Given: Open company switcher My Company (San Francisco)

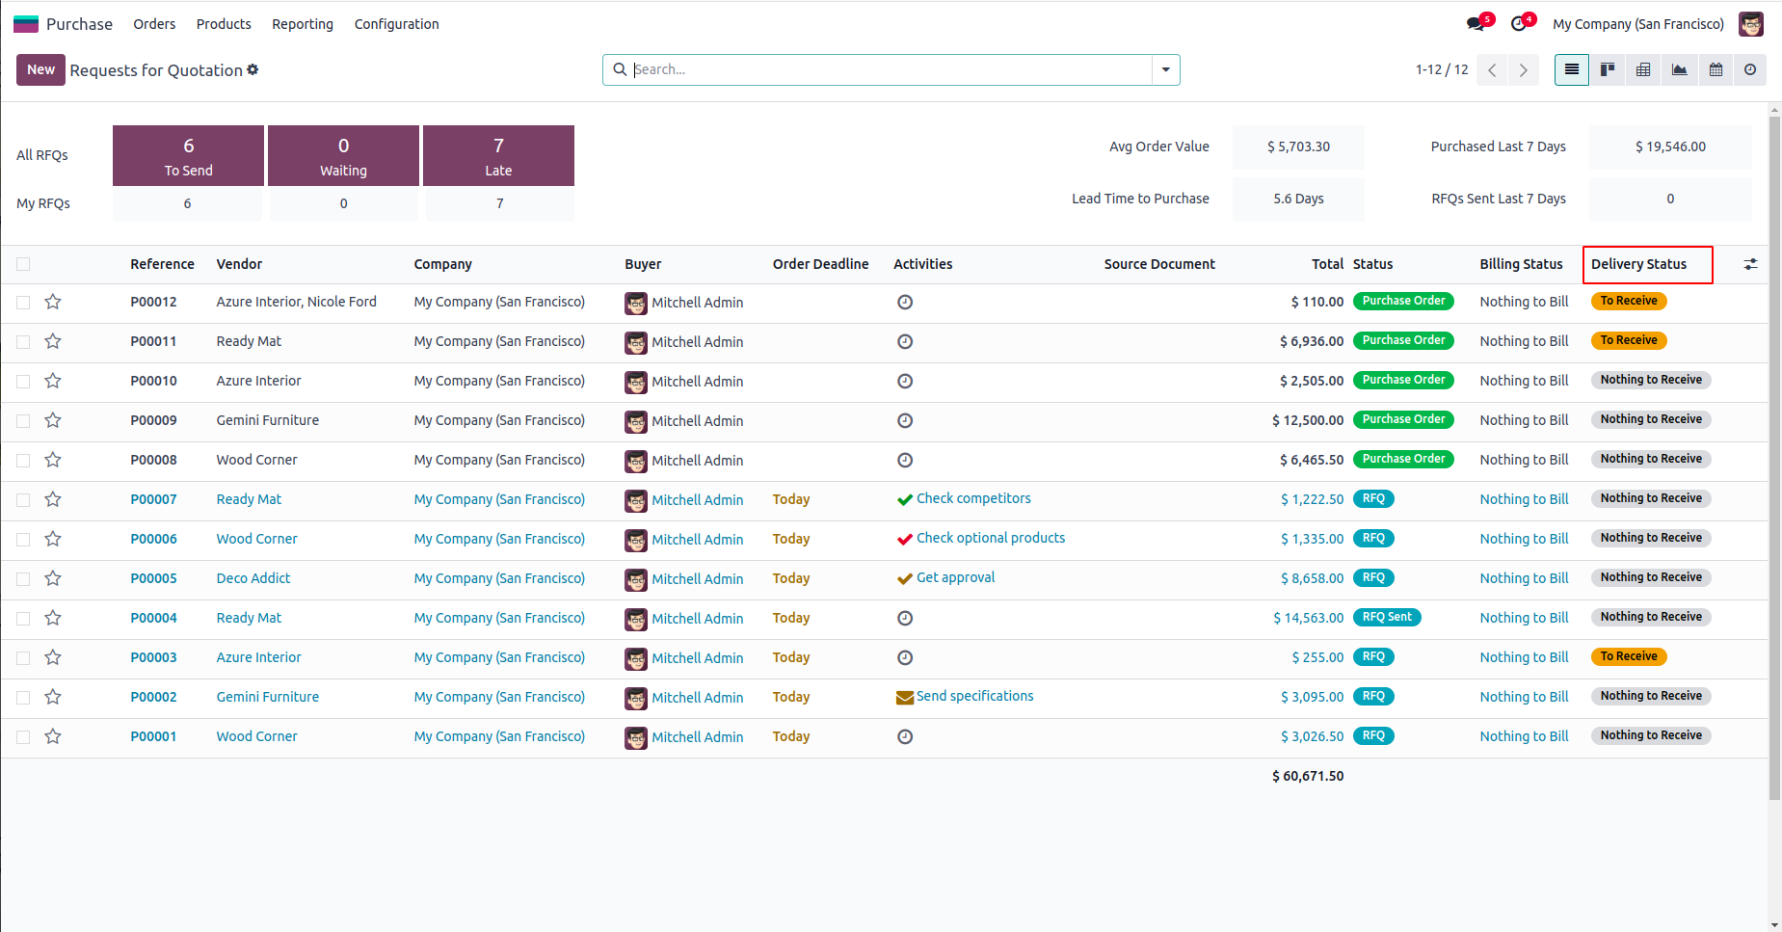Looking at the screenshot, I should point(1637,24).
